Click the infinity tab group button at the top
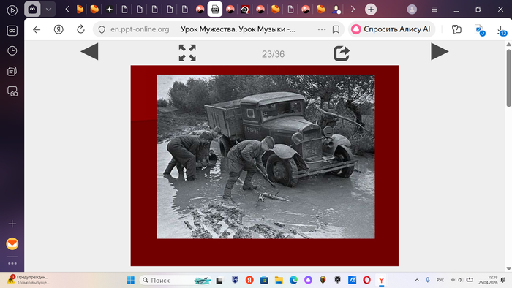Image resolution: width=512 pixels, height=288 pixels. [x=32, y=9]
